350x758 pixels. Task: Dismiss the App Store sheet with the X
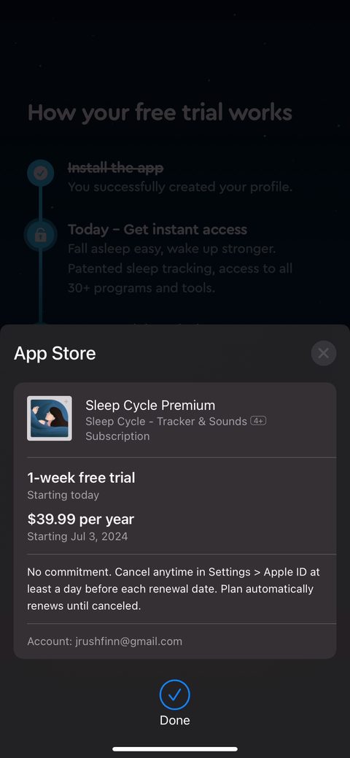[x=324, y=353]
